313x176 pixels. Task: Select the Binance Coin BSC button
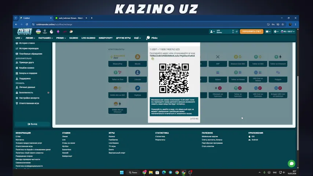pyautogui.click(x=238, y=64)
